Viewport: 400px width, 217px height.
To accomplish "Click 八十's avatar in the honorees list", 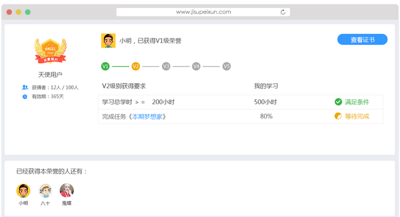I will 45,190.
